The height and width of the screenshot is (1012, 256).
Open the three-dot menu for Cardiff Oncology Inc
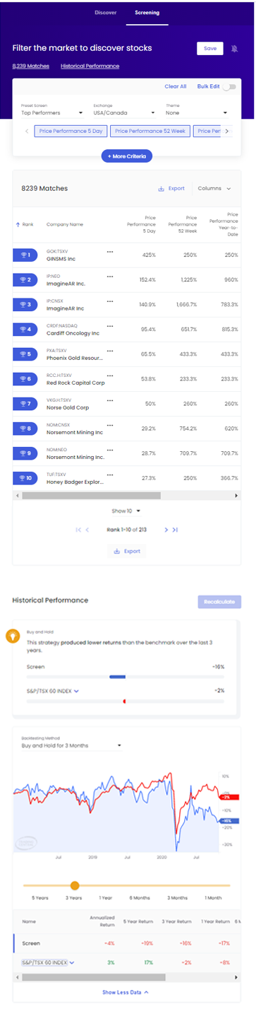[x=109, y=326]
